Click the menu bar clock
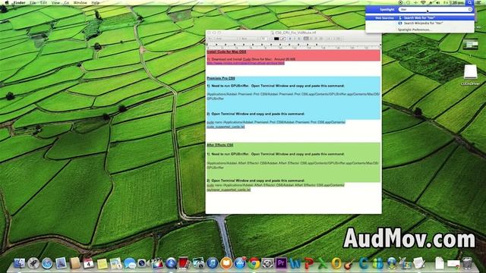Viewport: 486px width, 273px height. click(x=454, y=2)
